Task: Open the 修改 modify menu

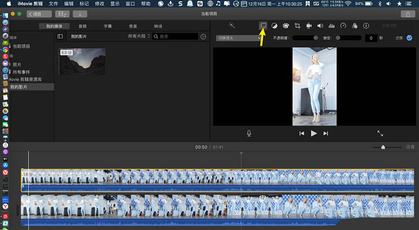Action: click(100, 4)
